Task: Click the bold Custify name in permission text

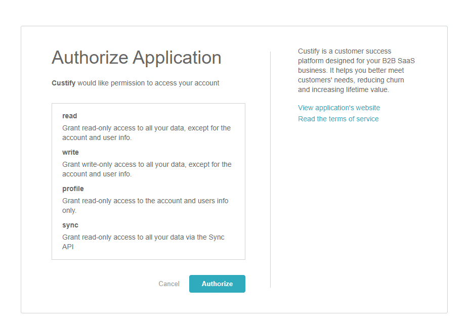Action: [x=63, y=83]
